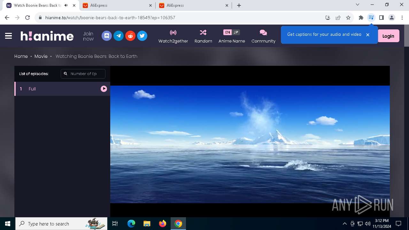The width and height of the screenshot is (409, 230).
Task: Open the Discord join icon
Action: (107, 36)
